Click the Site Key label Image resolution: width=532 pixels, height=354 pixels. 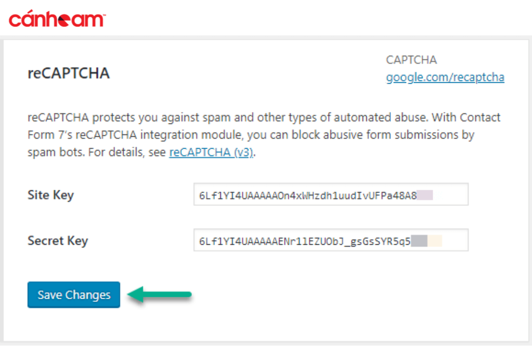51,195
